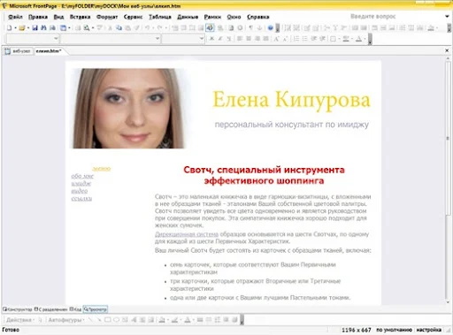Image resolution: width=453 pixels, height=335 pixels.
Task: Select the Rectangle shape tool
Action: (108, 320)
